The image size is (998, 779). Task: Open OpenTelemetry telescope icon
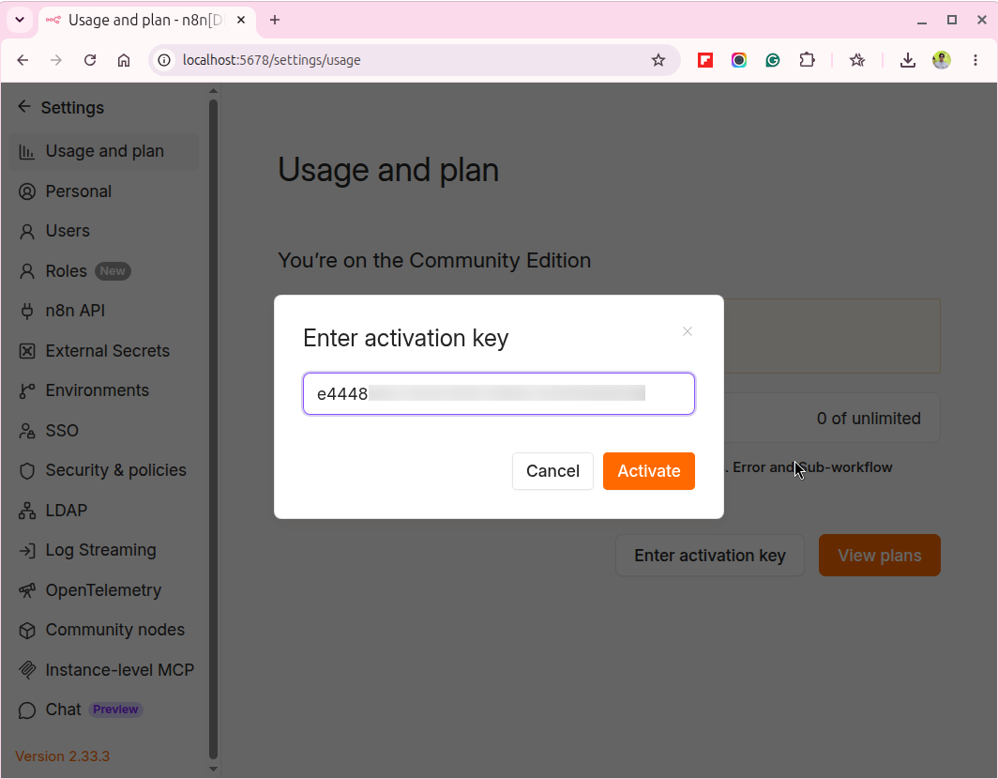coord(26,590)
